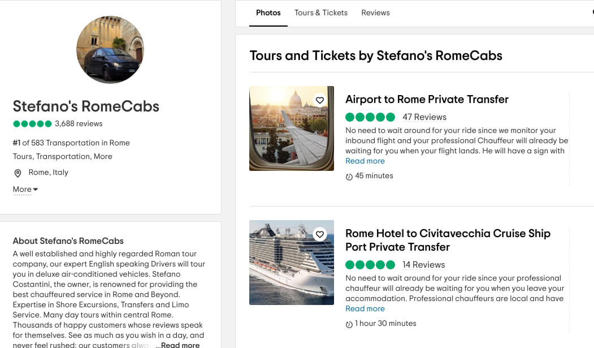The height and width of the screenshot is (348, 594).
Task: Click the Tours and Tickets by Stefano's RomeCabs heading
Action: click(x=376, y=55)
